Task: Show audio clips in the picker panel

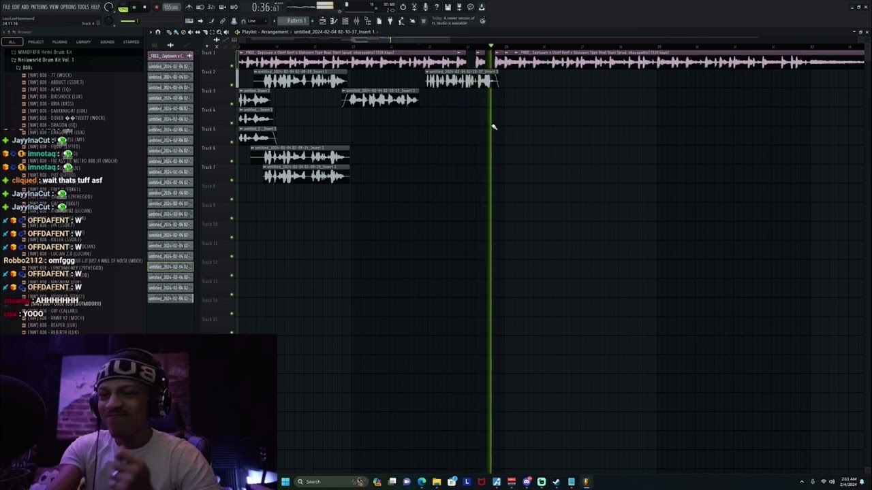Action: pyautogui.click(x=170, y=45)
